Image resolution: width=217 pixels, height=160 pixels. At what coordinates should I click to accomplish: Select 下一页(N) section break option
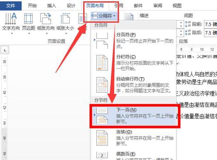click(133, 116)
